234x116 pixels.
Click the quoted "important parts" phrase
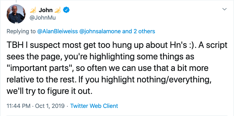(x=40, y=68)
